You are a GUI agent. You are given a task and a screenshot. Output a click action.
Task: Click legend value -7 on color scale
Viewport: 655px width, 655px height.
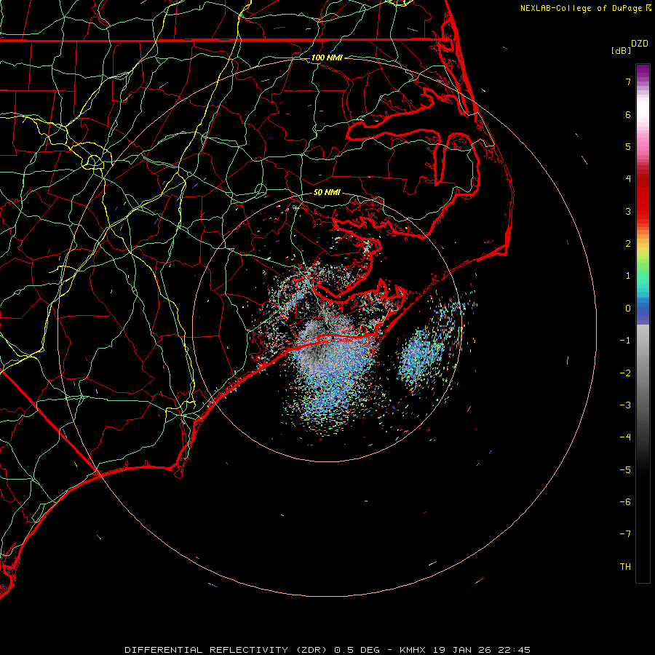625,534
